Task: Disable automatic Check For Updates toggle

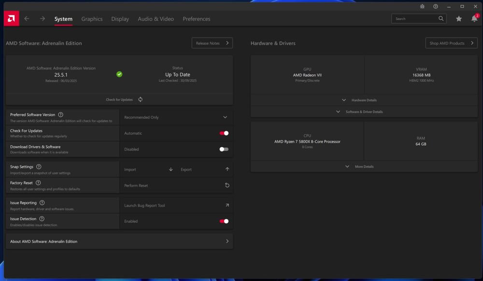Action: [x=224, y=133]
